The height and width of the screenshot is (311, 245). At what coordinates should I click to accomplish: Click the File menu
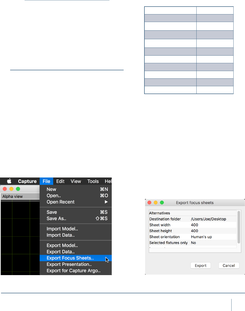click(x=46, y=181)
